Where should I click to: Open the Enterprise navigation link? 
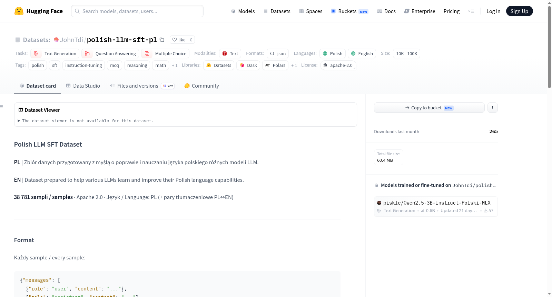pos(420,11)
